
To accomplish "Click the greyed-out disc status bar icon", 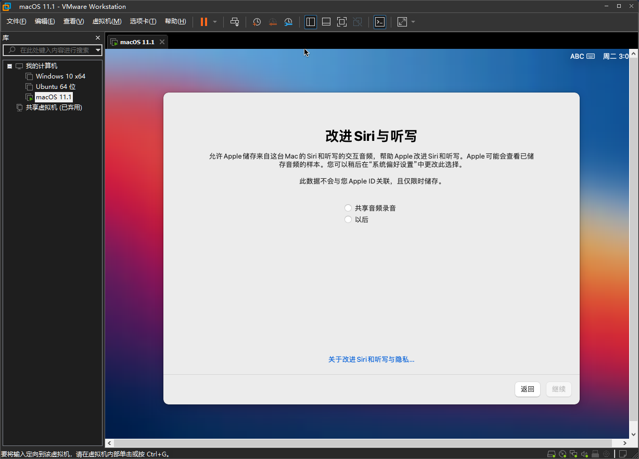I will [606, 454].
